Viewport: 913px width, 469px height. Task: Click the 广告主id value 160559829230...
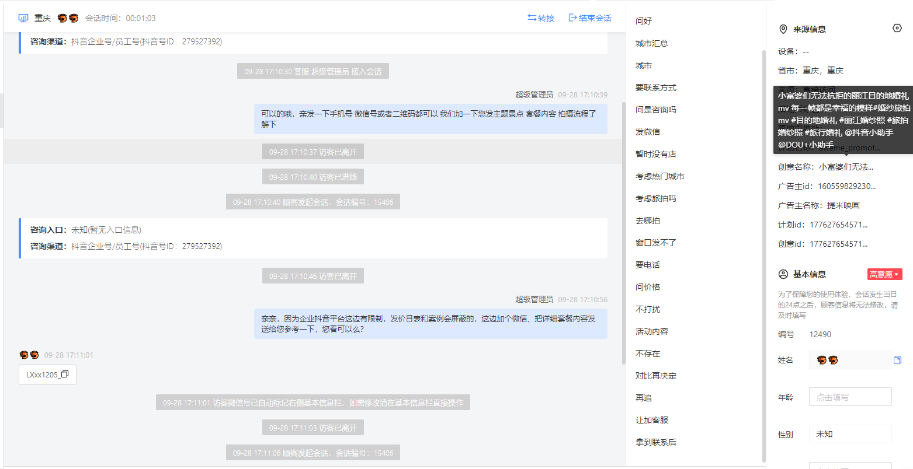point(847,186)
